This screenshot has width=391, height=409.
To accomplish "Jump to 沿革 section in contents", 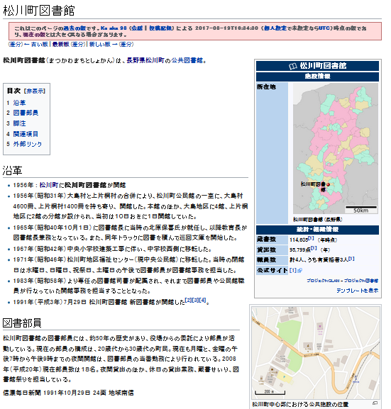I will coord(19,103).
